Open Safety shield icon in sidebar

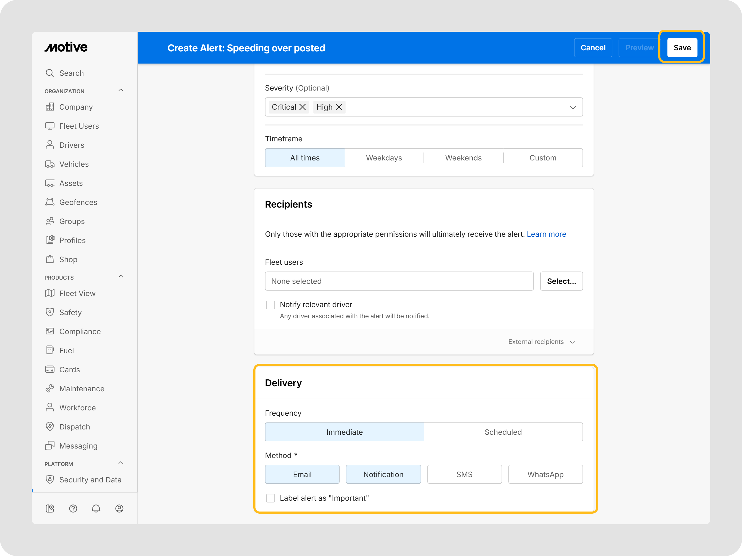point(50,312)
